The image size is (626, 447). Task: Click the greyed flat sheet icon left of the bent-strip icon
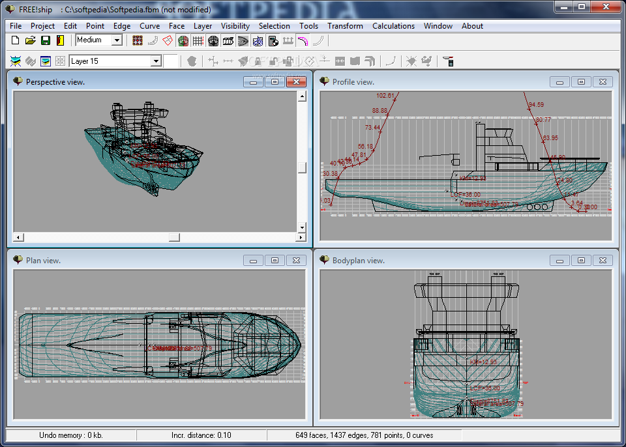pos(355,61)
